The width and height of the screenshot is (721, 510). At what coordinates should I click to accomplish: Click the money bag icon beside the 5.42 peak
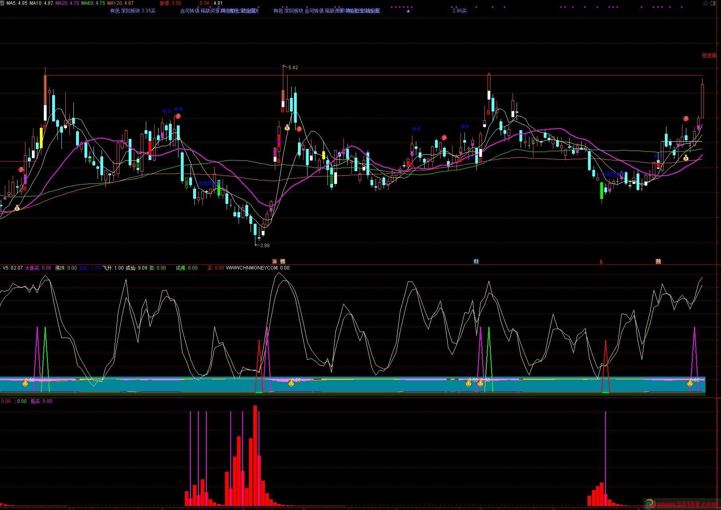(287, 127)
